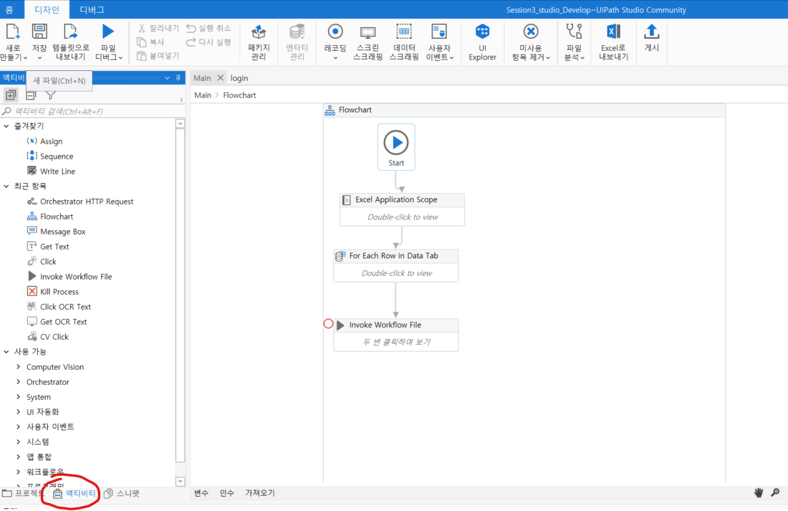Collapse the Recent (최근 항목) group

6,186
